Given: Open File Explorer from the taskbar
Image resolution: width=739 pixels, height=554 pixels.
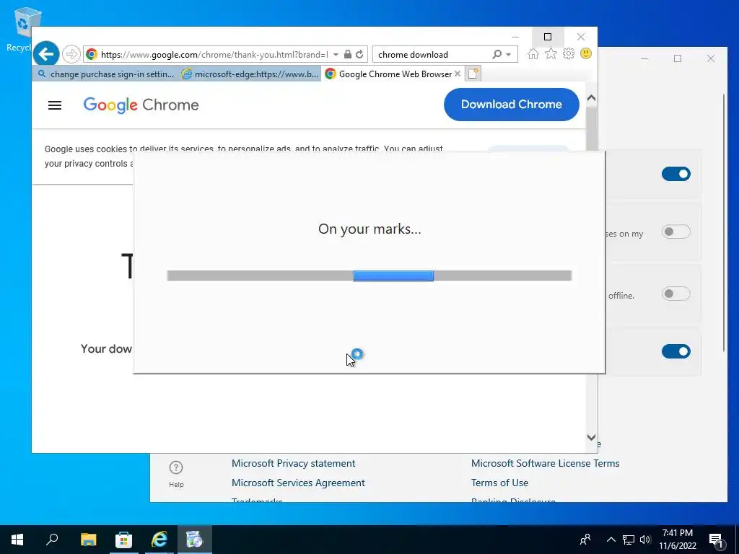Looking at the screenshot, I should 88,540.
